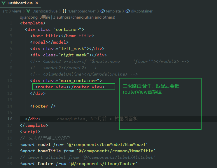Image resolution: width=217 pixels, height=168 pixels.
Task: Open the qjiancong authors CodeLens annotation
Action: 68,17
